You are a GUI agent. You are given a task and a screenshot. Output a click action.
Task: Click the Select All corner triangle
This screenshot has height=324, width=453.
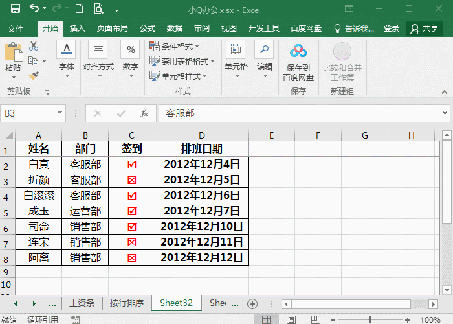click(x=9, y=135)
